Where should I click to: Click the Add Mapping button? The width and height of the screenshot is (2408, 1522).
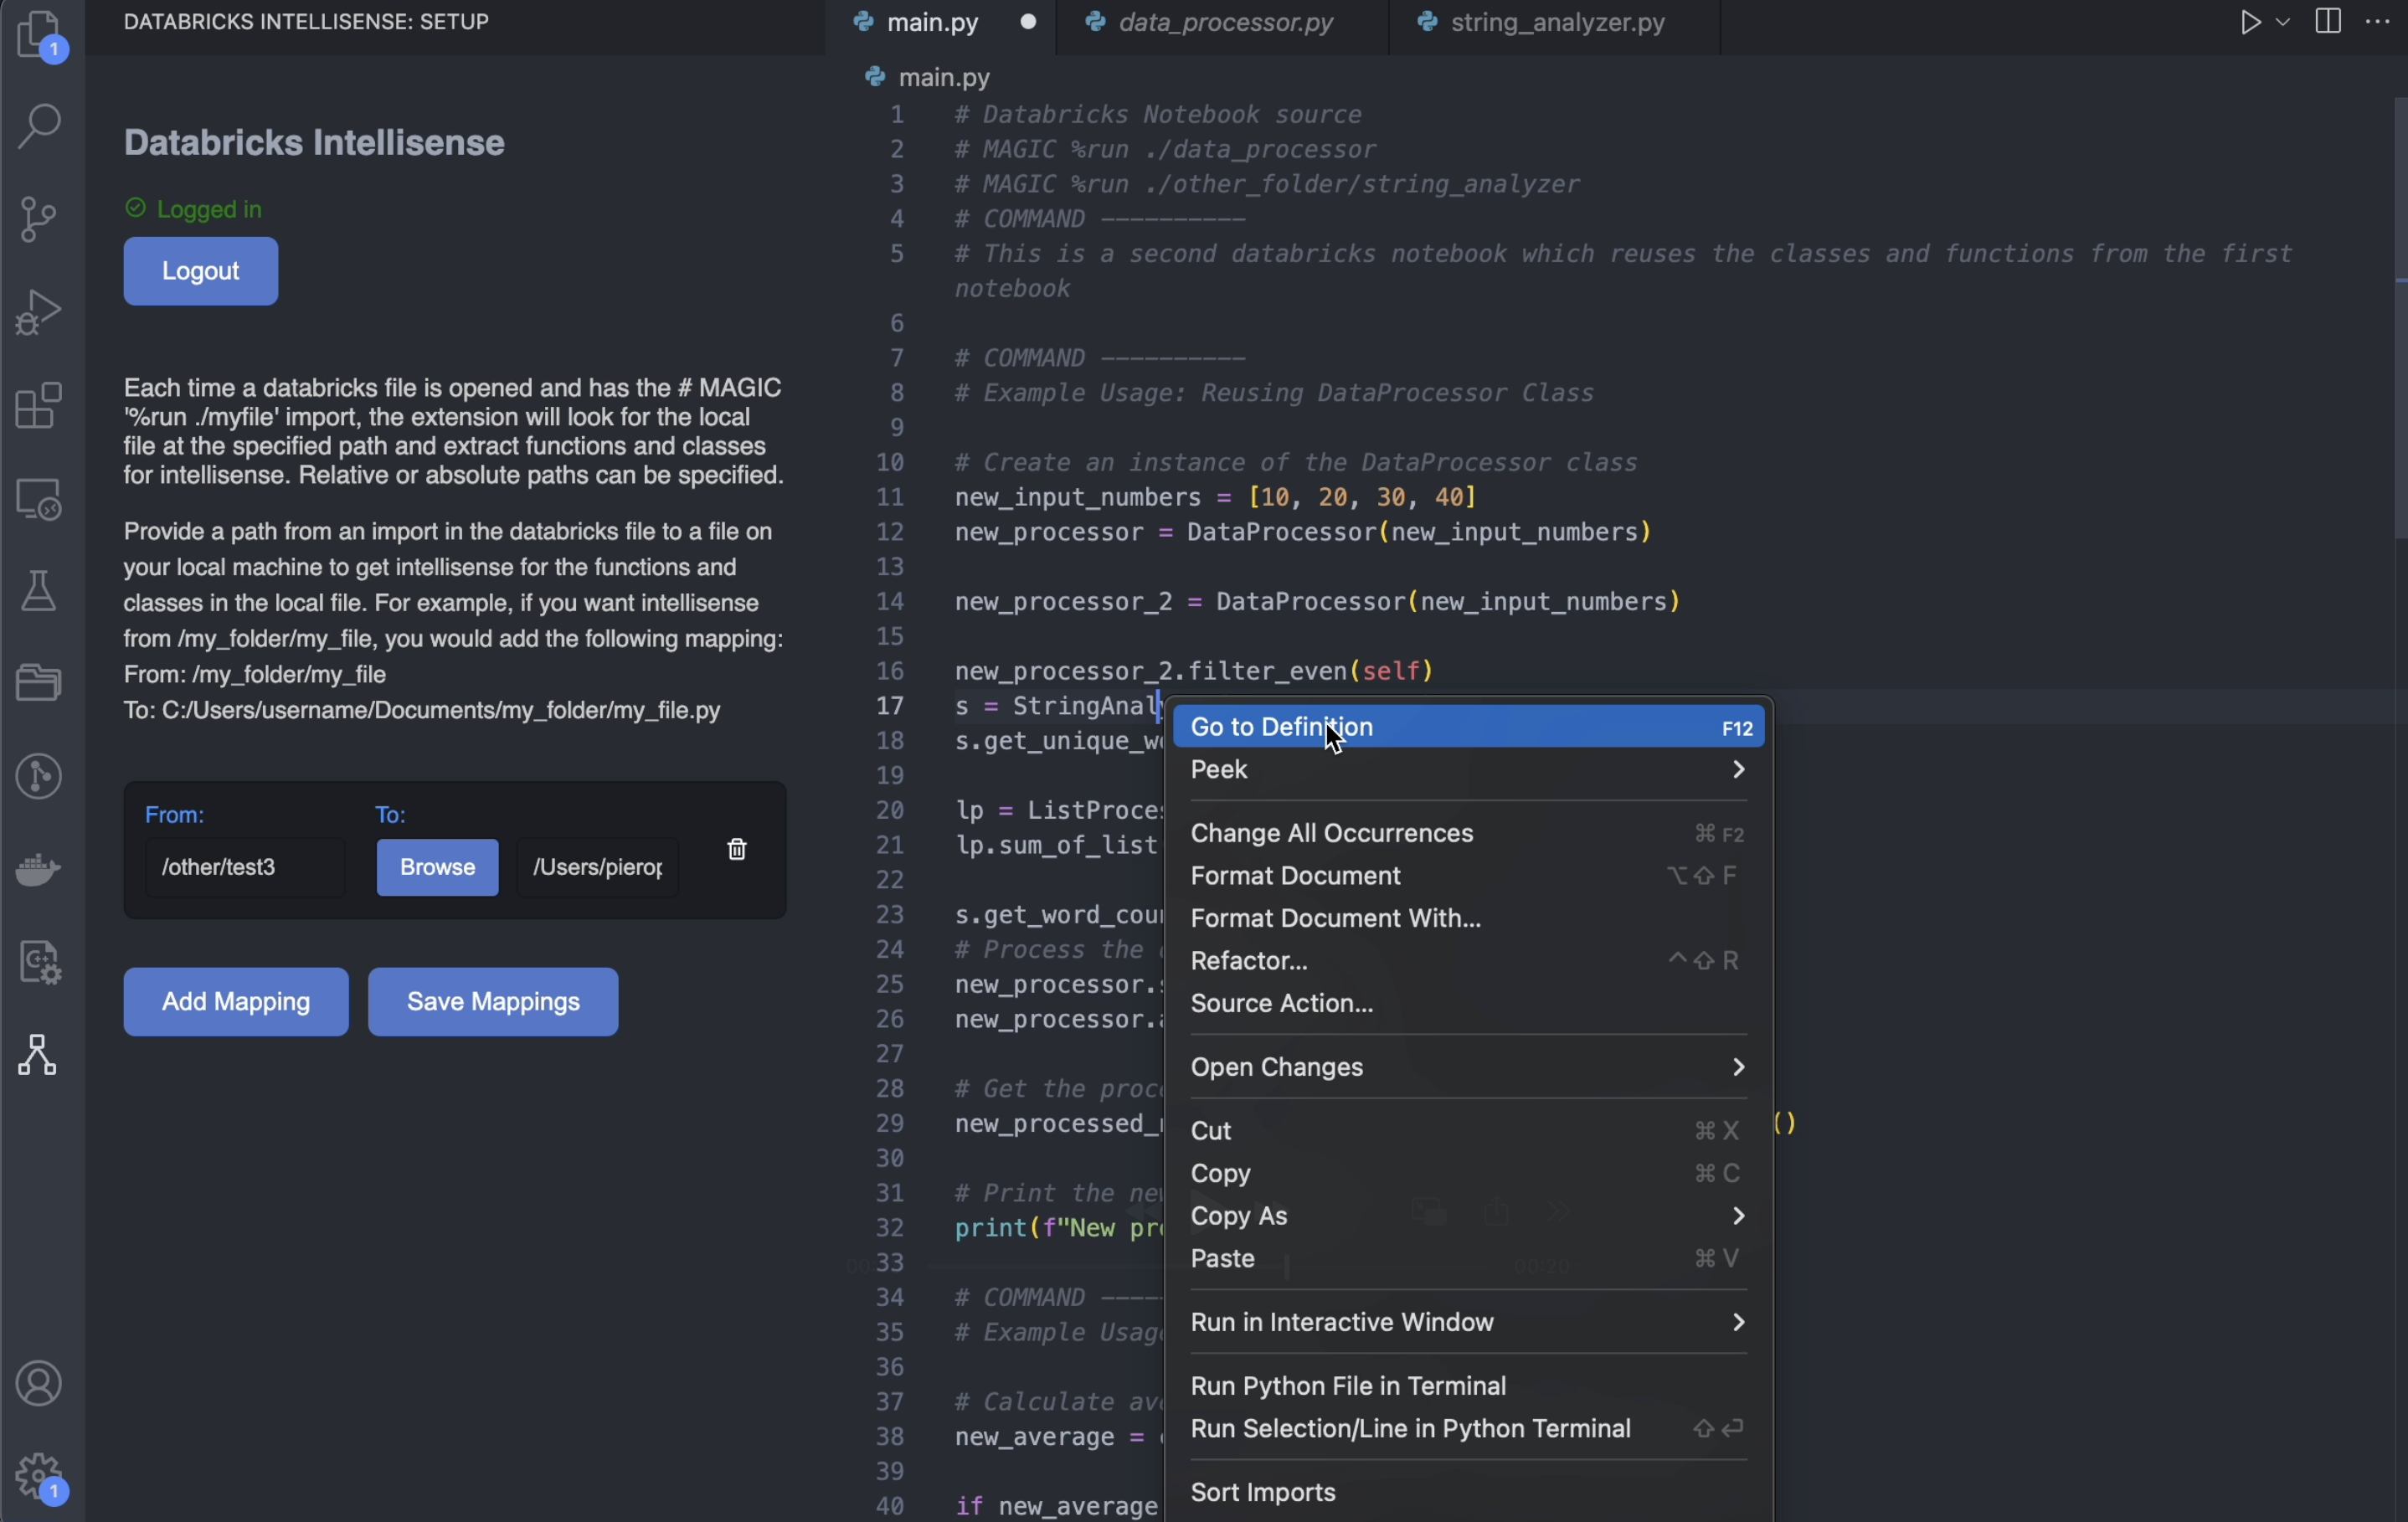pyautogui.click(x=236, y=1001)
